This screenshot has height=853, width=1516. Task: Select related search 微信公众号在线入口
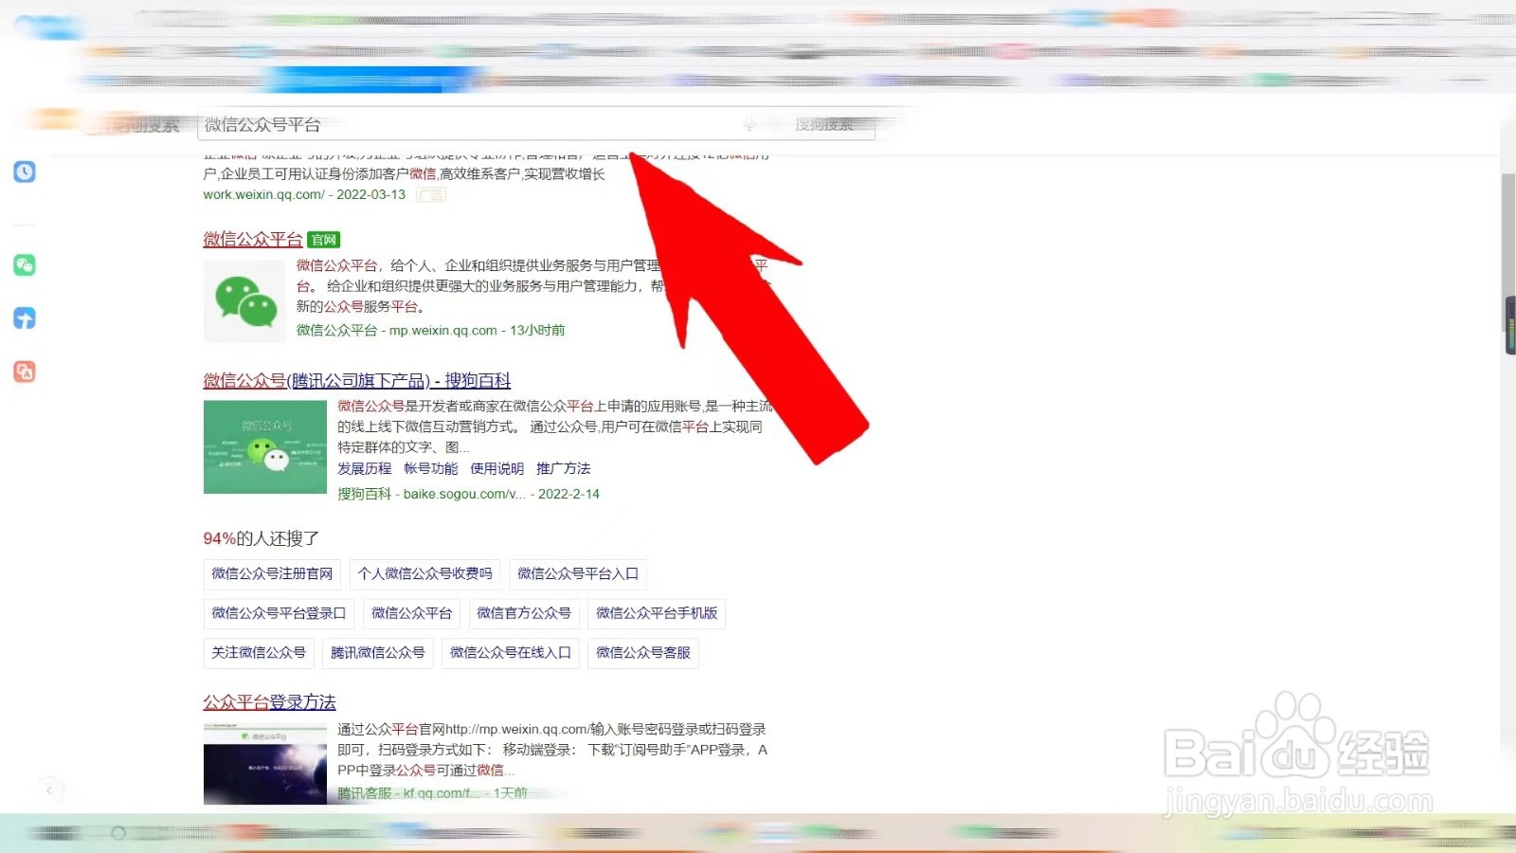point(511,652)
